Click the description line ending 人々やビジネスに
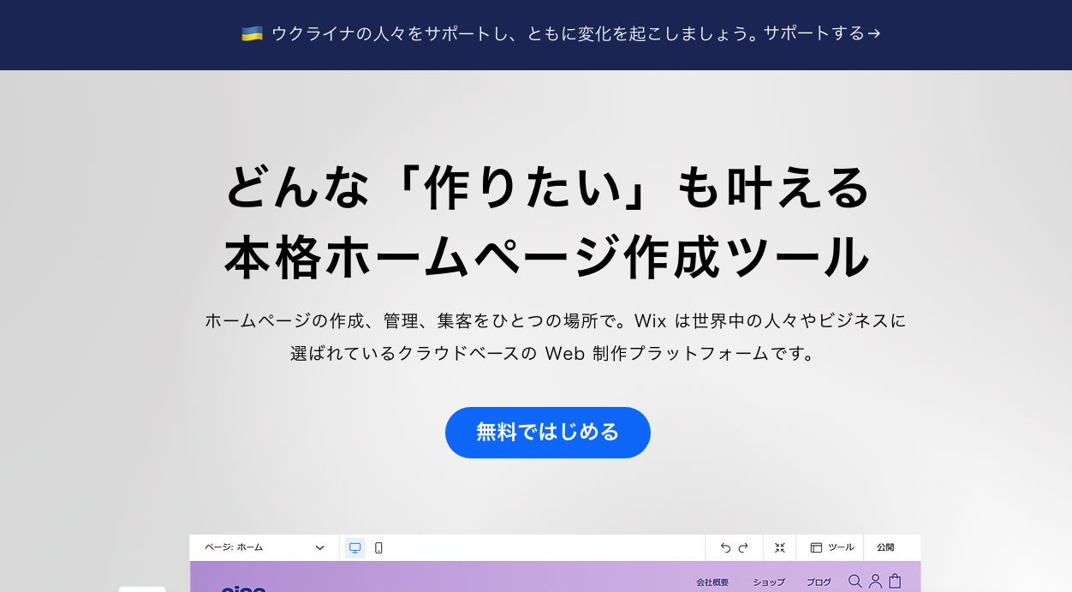1072x592 pixels. pos(555,321)
